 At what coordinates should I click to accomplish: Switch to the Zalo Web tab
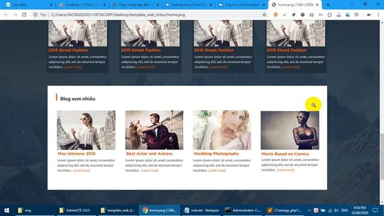coord(26,5)
